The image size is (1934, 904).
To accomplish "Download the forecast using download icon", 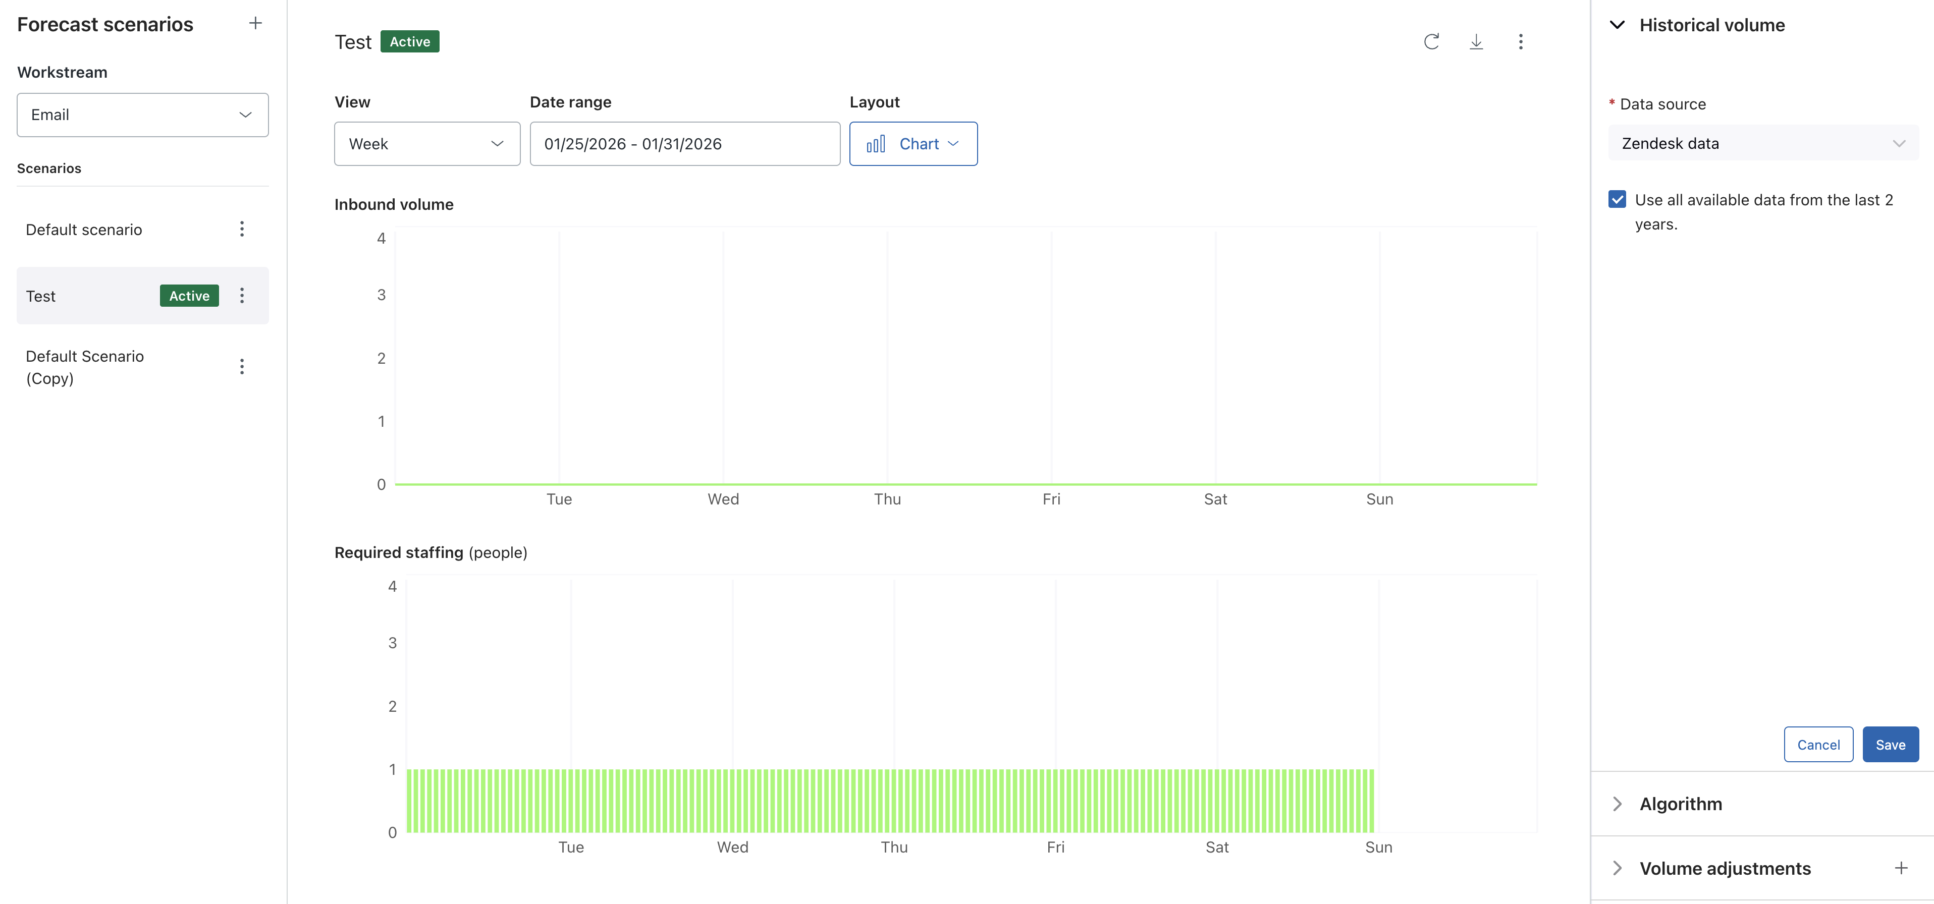I will [1475, 41].
